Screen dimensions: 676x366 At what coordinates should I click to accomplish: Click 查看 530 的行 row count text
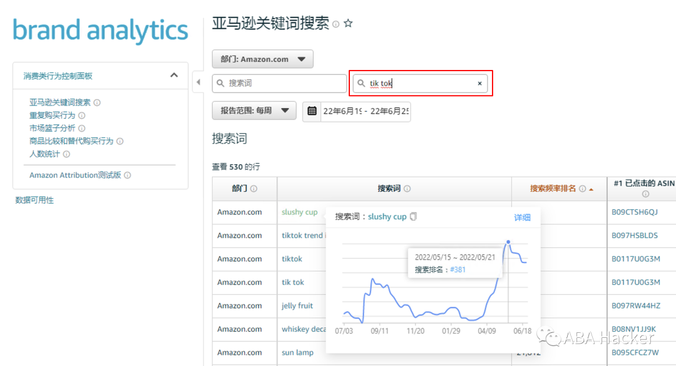point(236,167)
